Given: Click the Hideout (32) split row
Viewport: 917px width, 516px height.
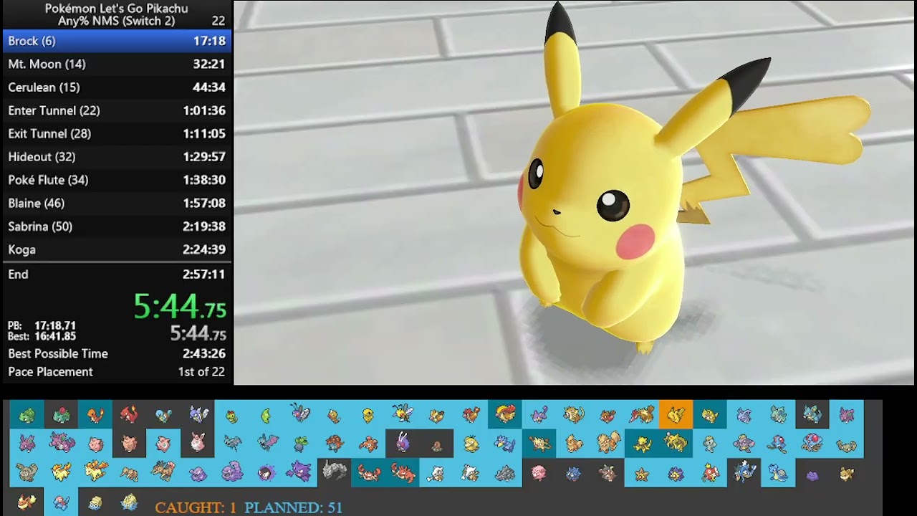Looking at the screenshot, I should pyautogui.click(x=117, y=157).
